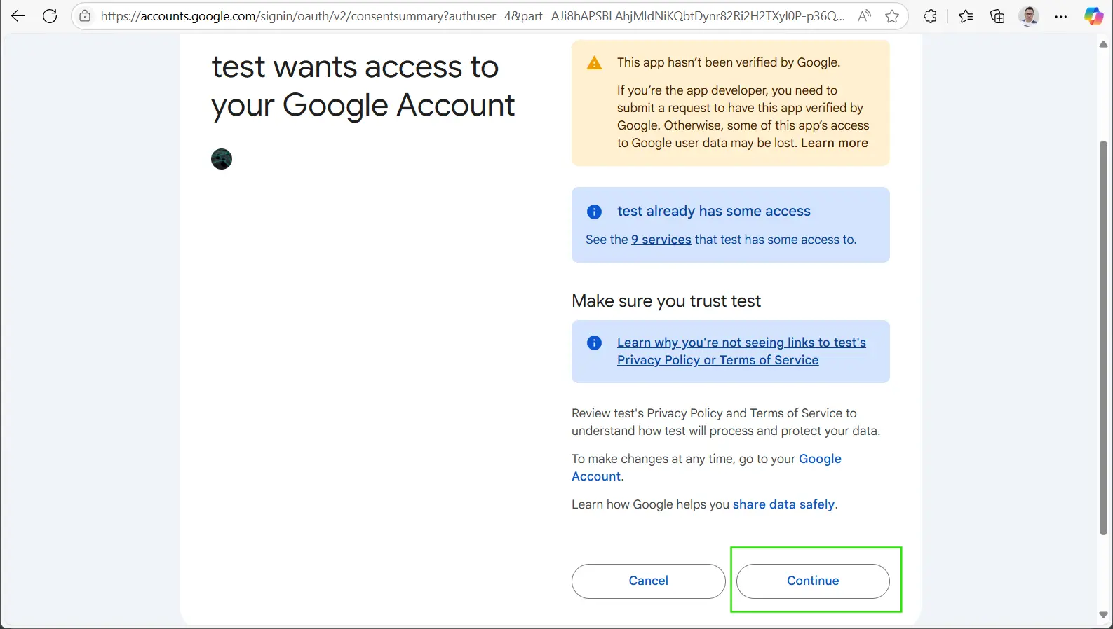The width and height of the screenshot is (1113, 629).
Task: Launch Copilot from the toolbar
Action: click(x=1093, y=16)
